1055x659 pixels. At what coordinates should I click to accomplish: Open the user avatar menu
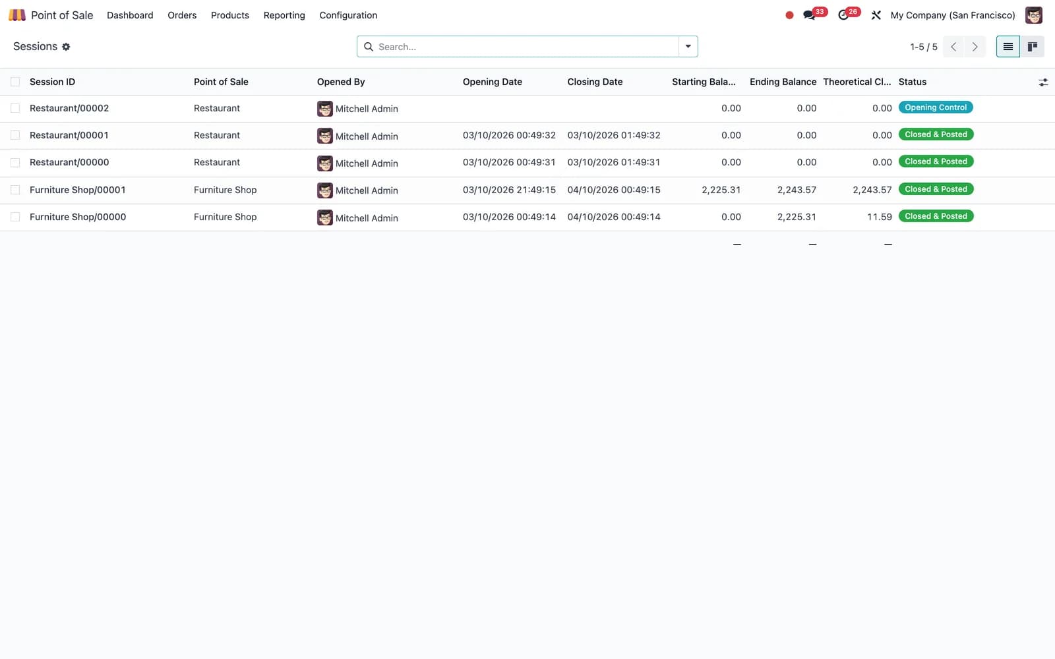click(x=1034, y=14)
